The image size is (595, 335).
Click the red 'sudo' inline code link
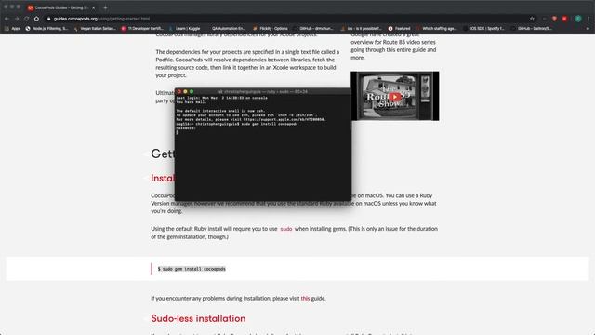tap(286, 229)
